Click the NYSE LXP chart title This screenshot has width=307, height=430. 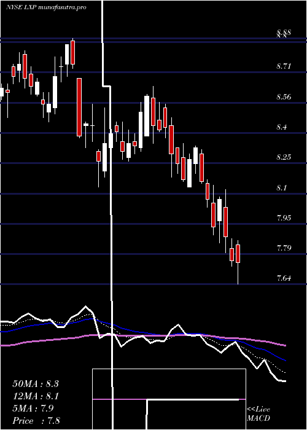[46, 7]
